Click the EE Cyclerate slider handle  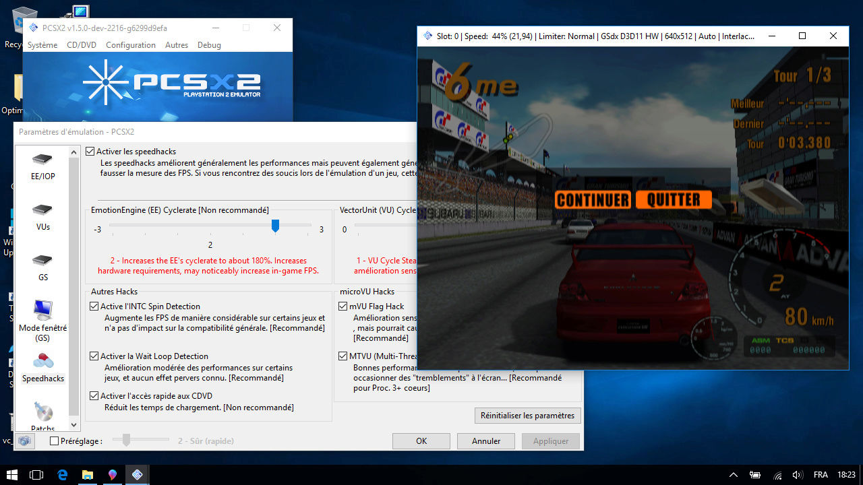coord(275,226)
